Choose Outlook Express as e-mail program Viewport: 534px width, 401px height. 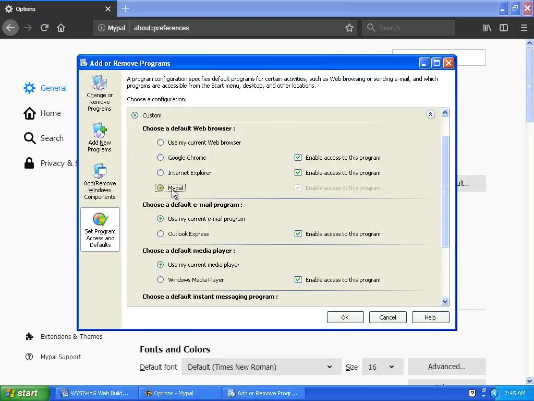pos(160,233)
